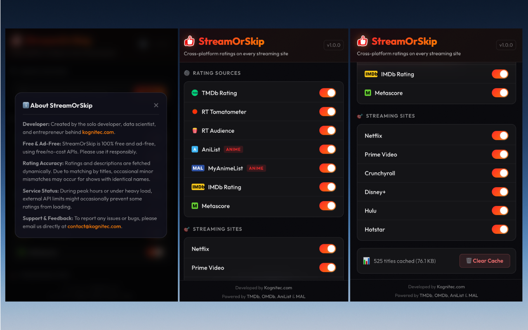Image resolution: width=528 pixels, height=330 pixels.
Task: Click the info icon beside About StreamOrSkip
Action: pyautogui.click(x=26, y=105)
